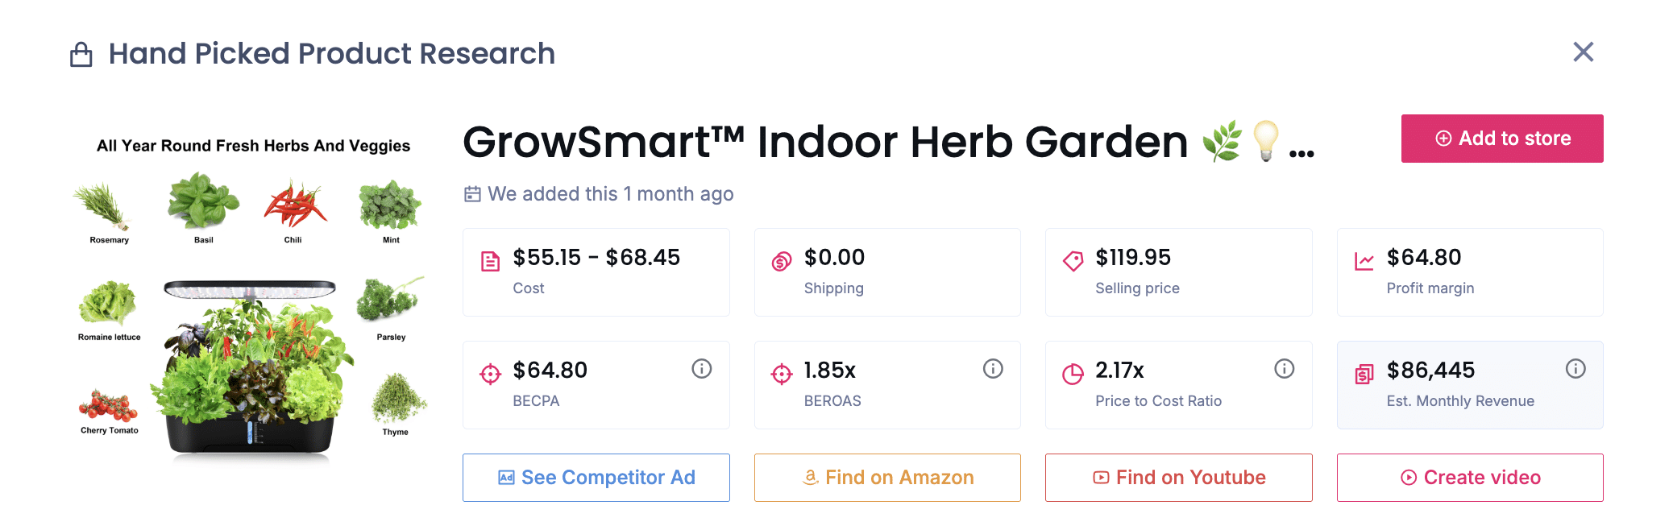The image size is (1673, 522).
Task: Find the product on Amazon
Action: 886,477
